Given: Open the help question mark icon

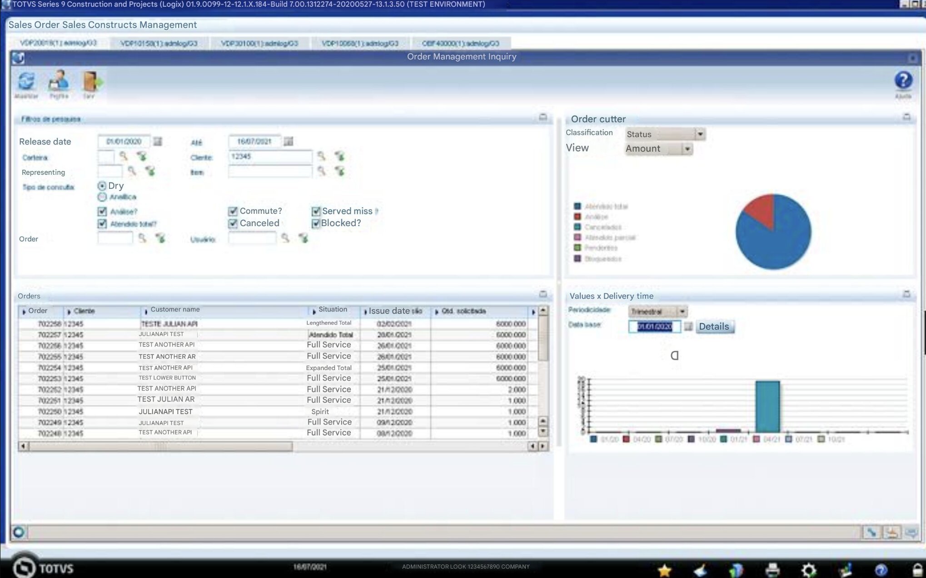Looking at the screenshot, I should coord(903,81).
